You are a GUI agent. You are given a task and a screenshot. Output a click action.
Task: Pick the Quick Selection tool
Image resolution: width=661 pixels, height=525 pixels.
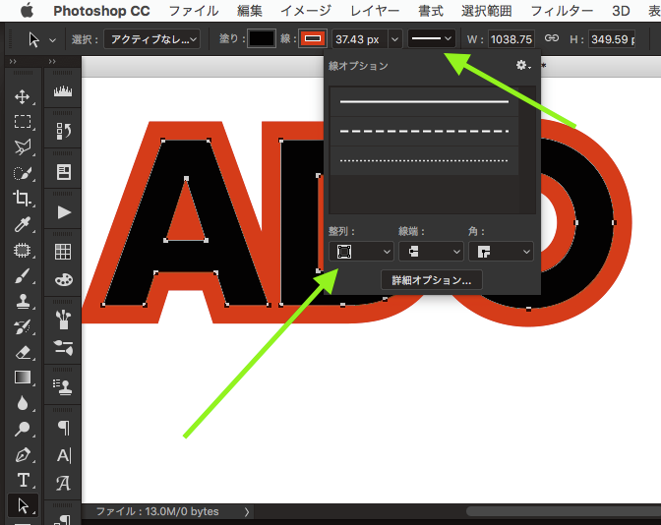click(x=23, y=173)
